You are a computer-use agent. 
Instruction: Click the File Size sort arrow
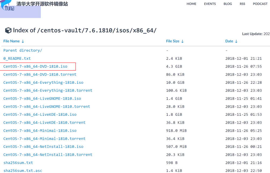[x=182, y=41]
